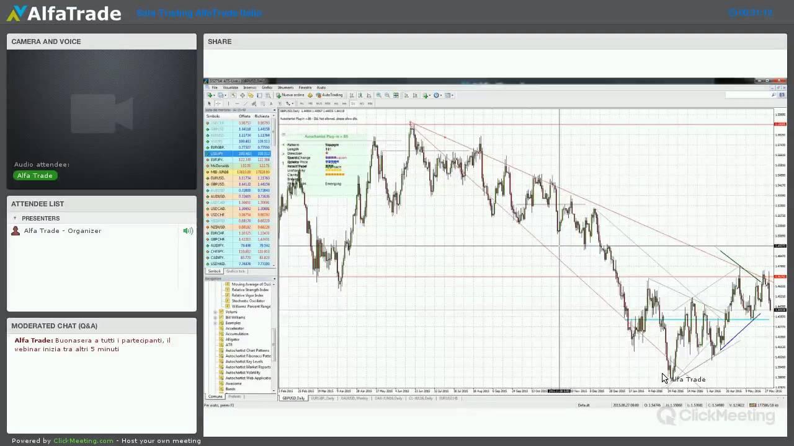Select the D1 timeframe button

click(x=353, y=103)
